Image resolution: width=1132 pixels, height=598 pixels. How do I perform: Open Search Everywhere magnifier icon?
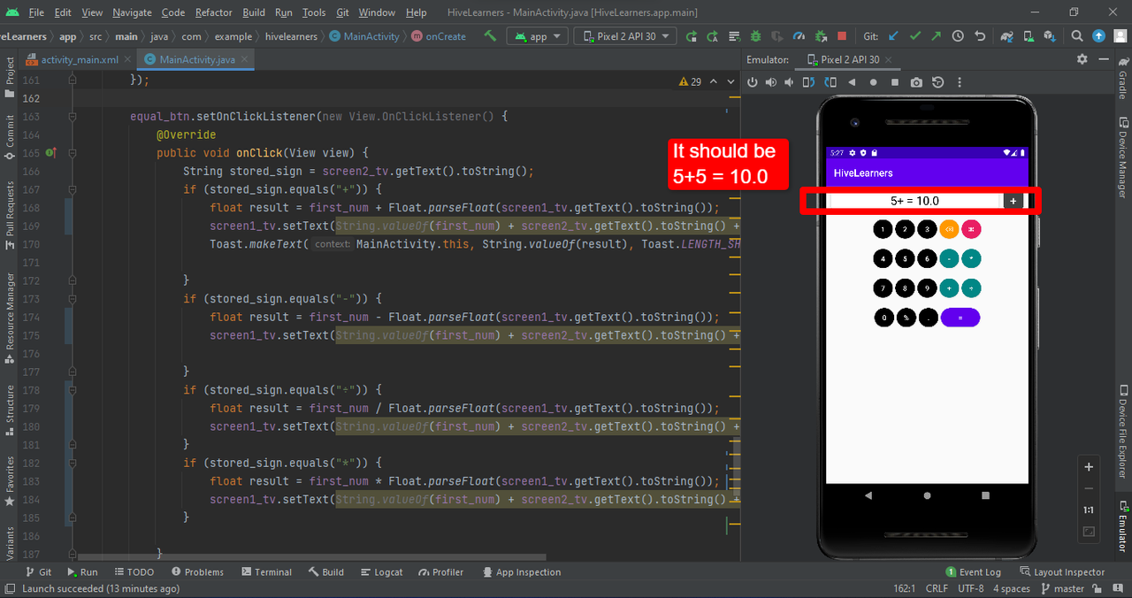(x=1076, y=36)
